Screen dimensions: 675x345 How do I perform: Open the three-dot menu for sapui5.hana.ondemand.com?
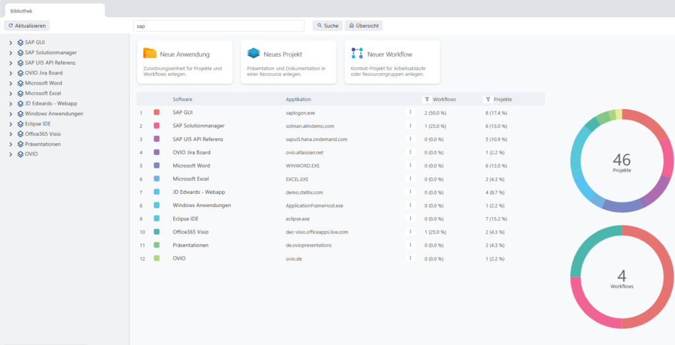[x=410, y=139]
